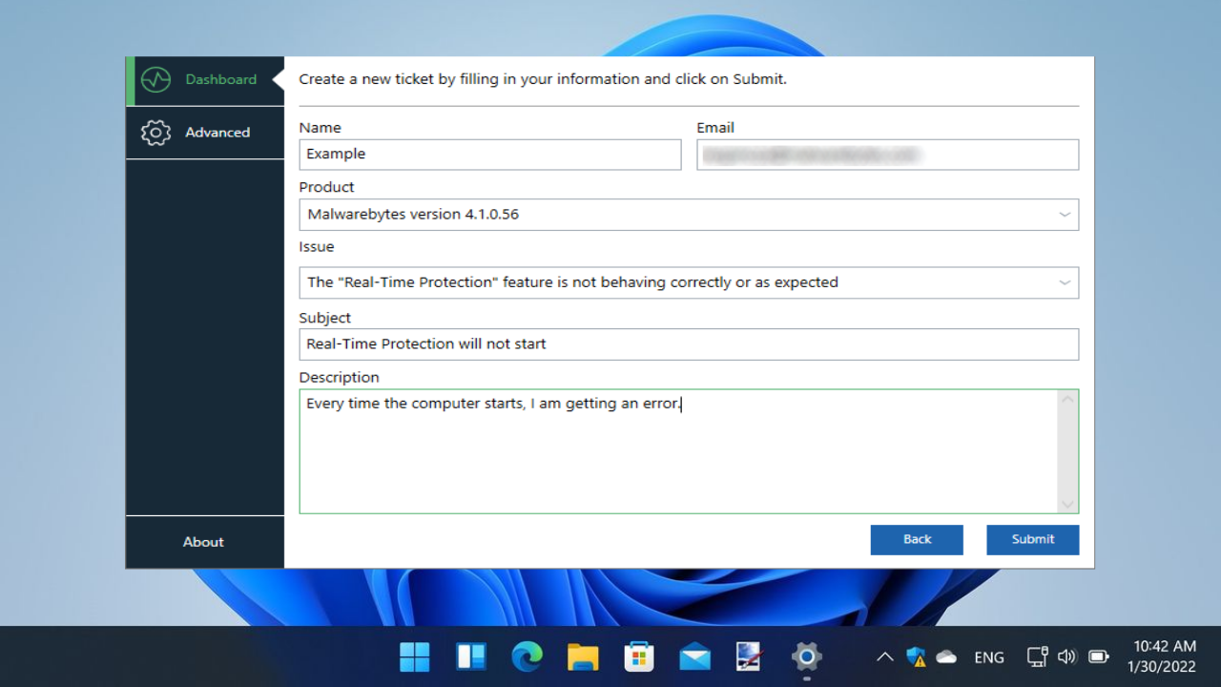The height and width of the screenshot is (687, 1221).
Task: Open the Advanced tab in sidebar
Action: [205, 133]
